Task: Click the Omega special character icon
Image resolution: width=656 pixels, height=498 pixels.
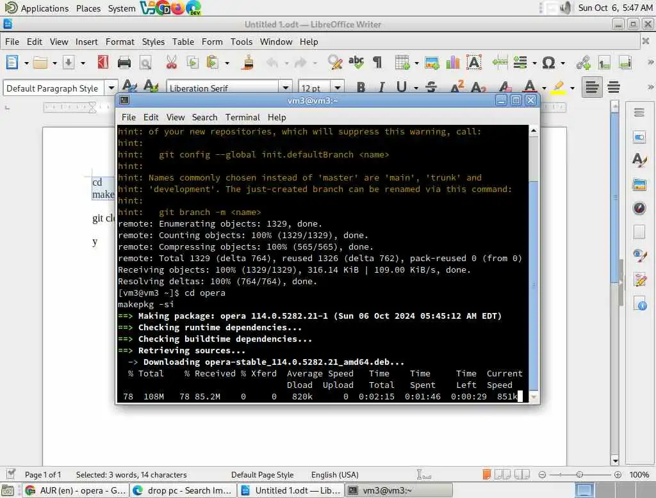Action: (x=548, y=63)
